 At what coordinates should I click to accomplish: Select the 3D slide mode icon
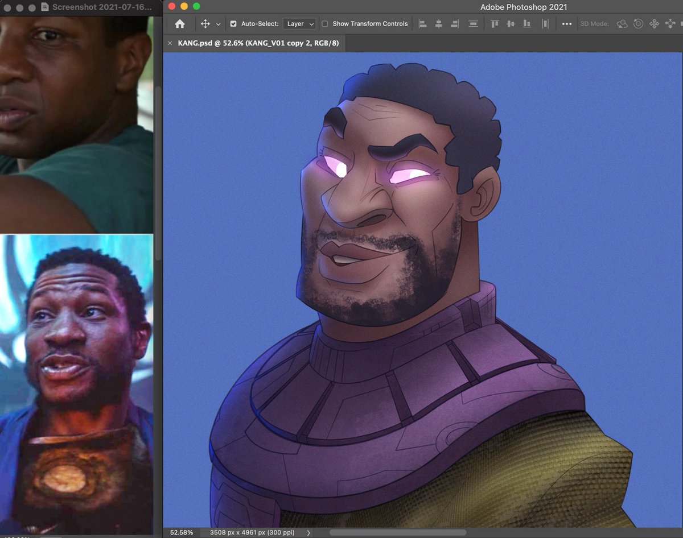pos(670,24)
